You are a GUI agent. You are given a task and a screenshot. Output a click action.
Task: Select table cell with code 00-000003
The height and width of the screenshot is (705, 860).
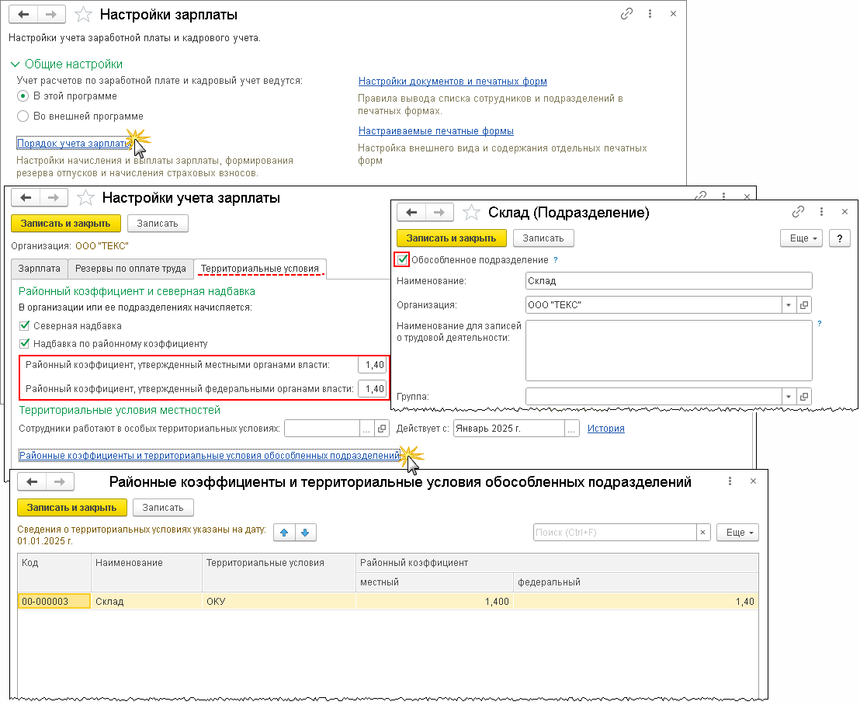click(54, 601)
